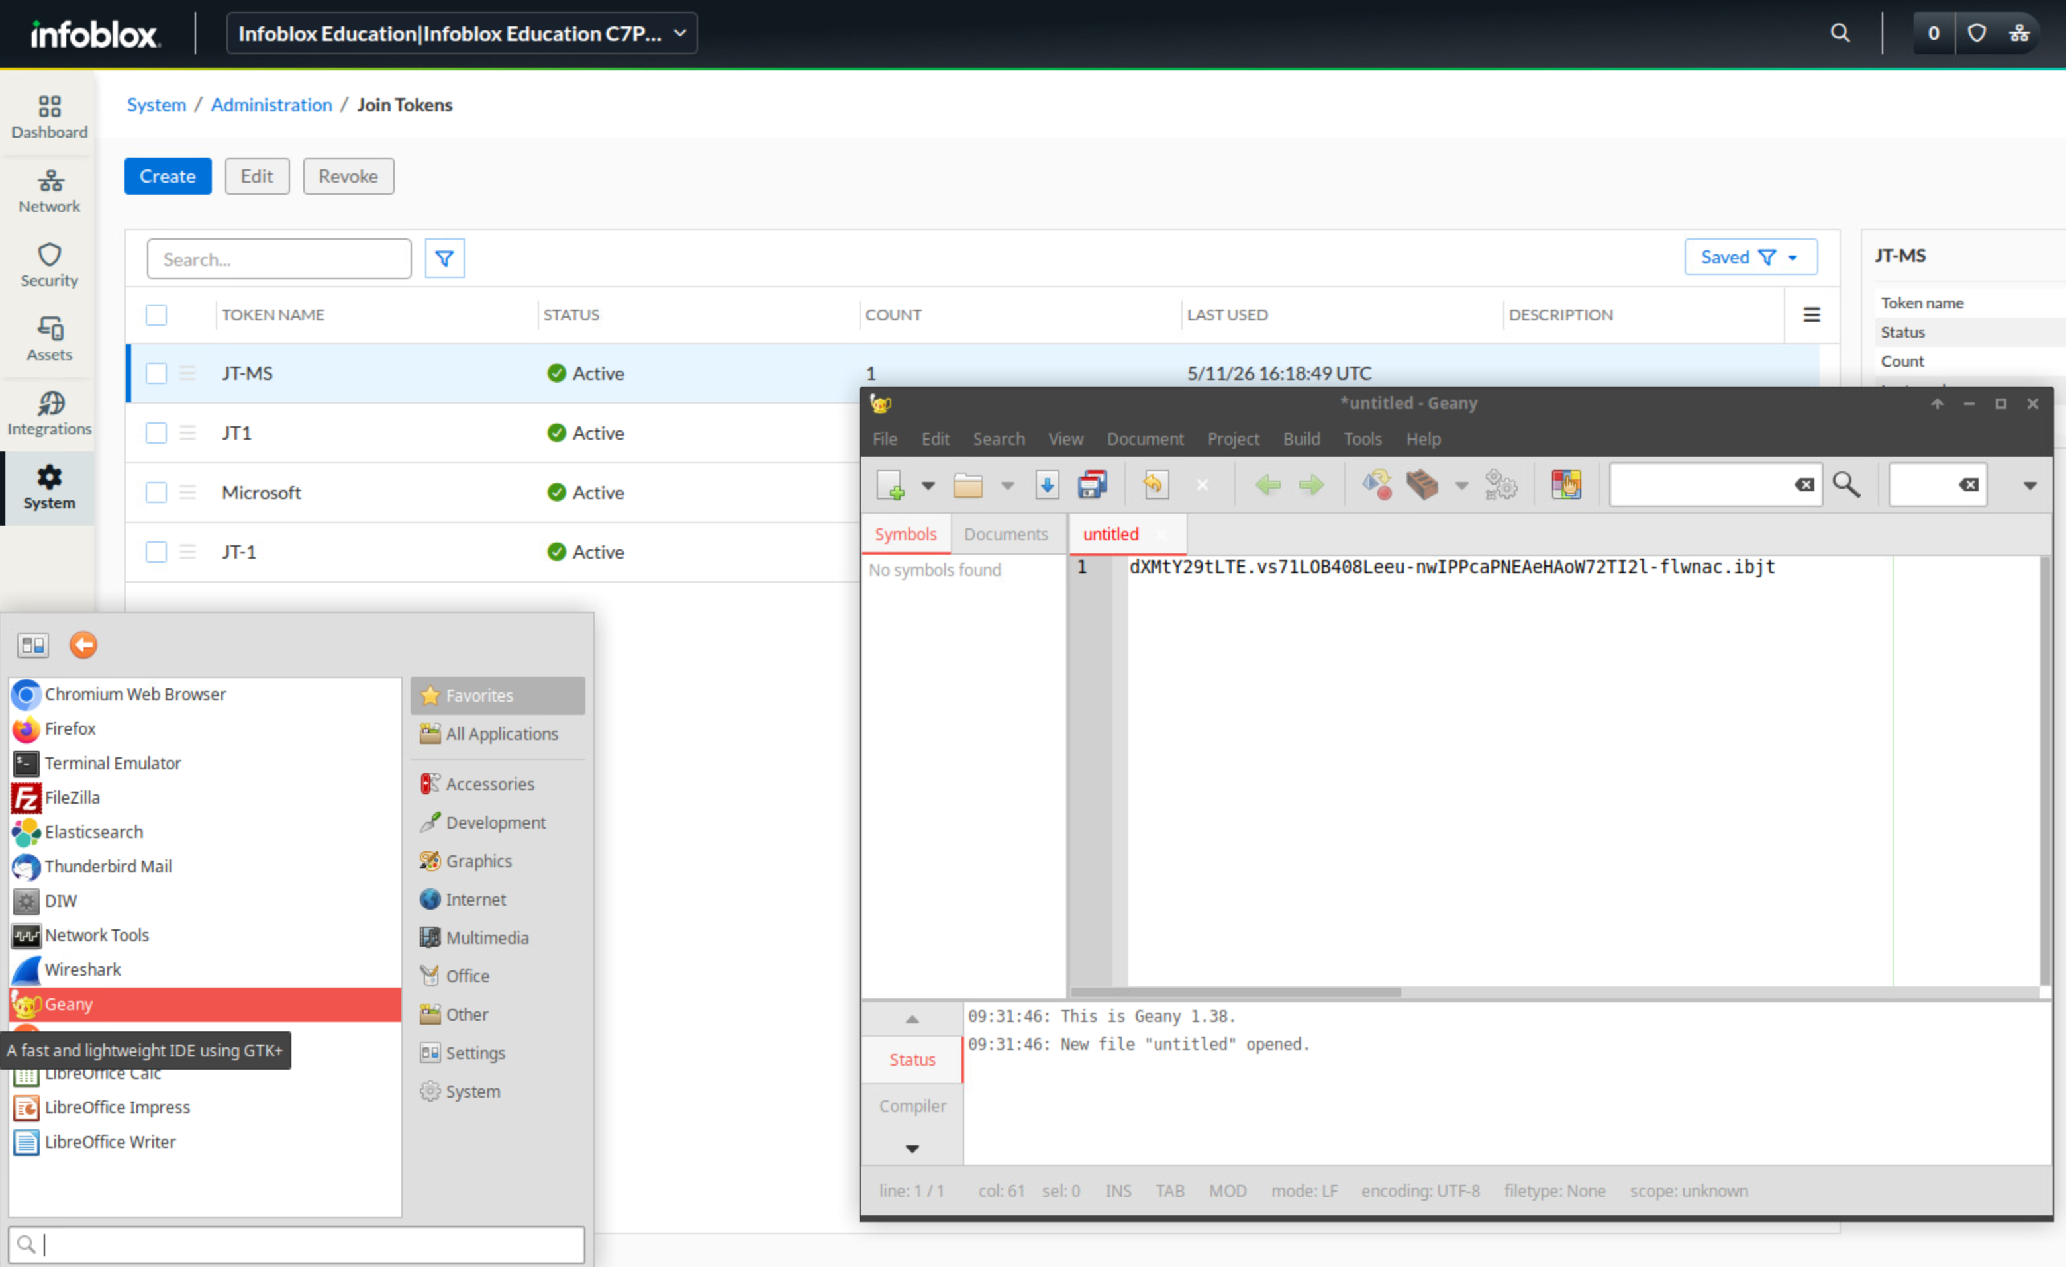Viewport: 2066px width, 1267px height.
Task: Click the "5/11/26 16:18:49 UTC" last used value
Action: (1279, 373)
